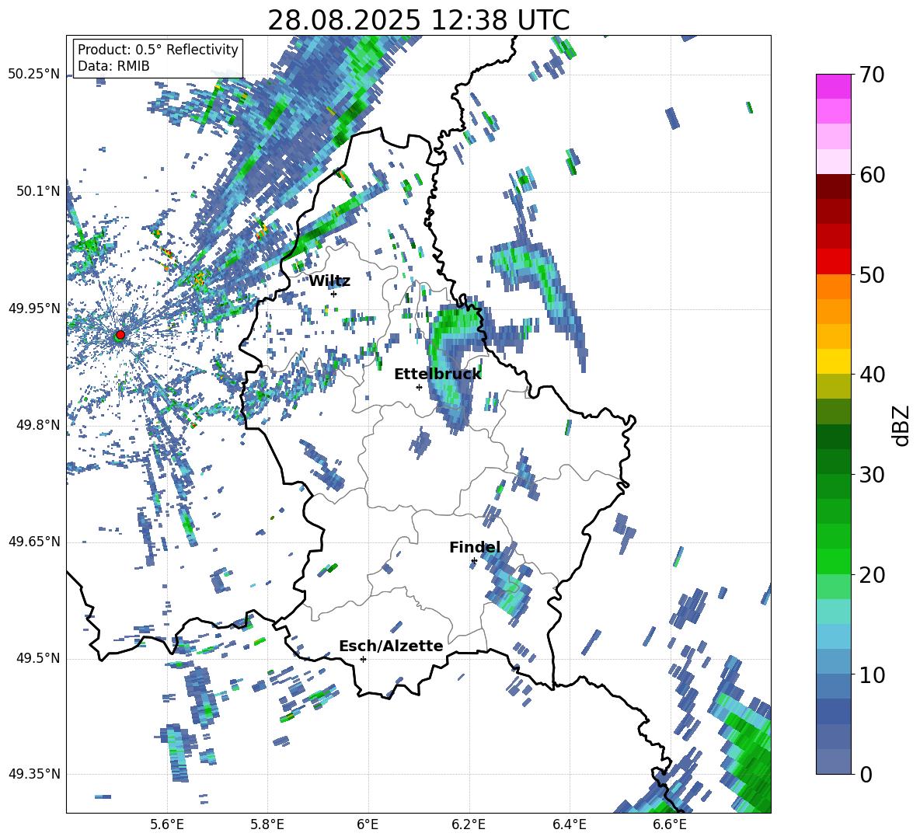This screenshot has height=840, width=920.
Task: Click the latitude label 50.1°N
Action: [x=38, y=191]
